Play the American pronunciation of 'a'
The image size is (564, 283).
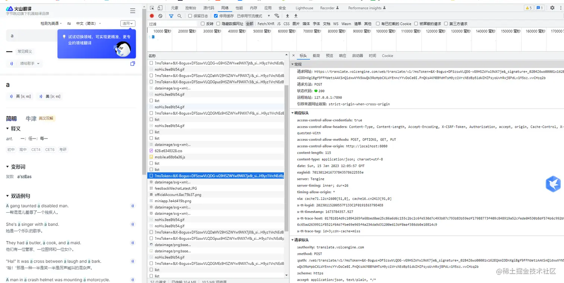[41, 96]
